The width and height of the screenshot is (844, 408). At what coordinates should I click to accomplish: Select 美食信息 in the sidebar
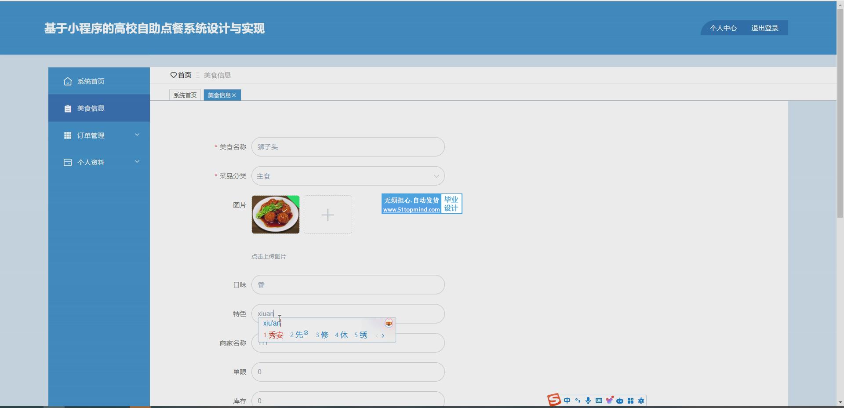(x=99, y=108)
